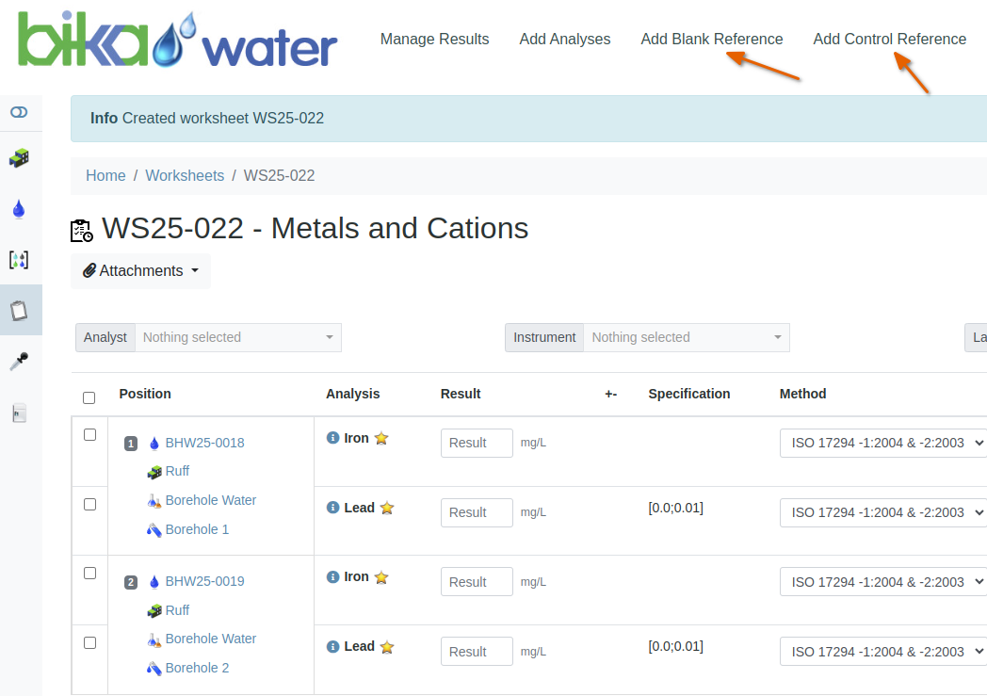Click the Result input field for Iron
Image resolution: width=987 pixels, height=696 pixels.
pyautogui.click(x=477, y=442)
